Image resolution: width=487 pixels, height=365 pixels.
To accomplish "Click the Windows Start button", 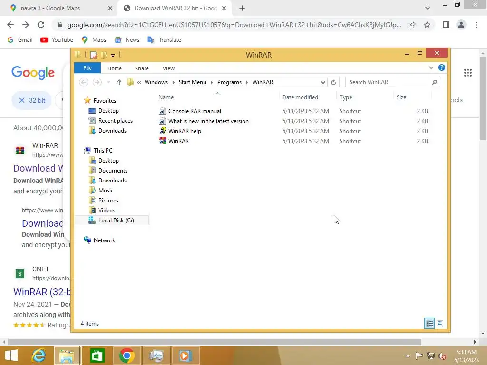I will [x=11, y=355].
